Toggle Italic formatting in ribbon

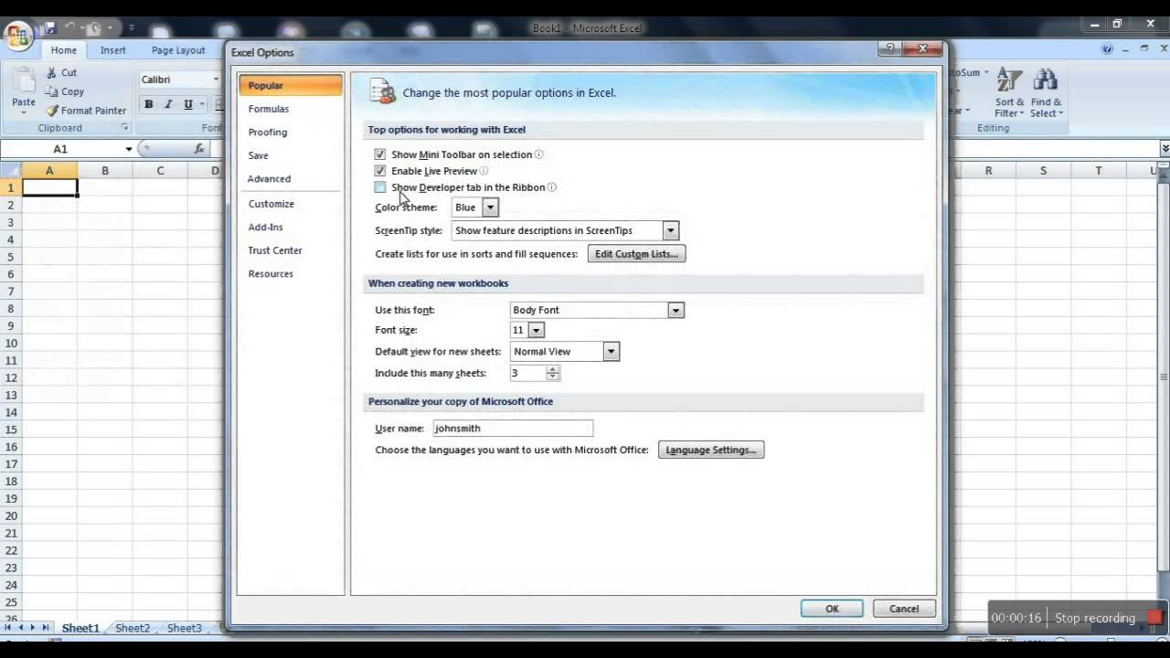(168, 104)
